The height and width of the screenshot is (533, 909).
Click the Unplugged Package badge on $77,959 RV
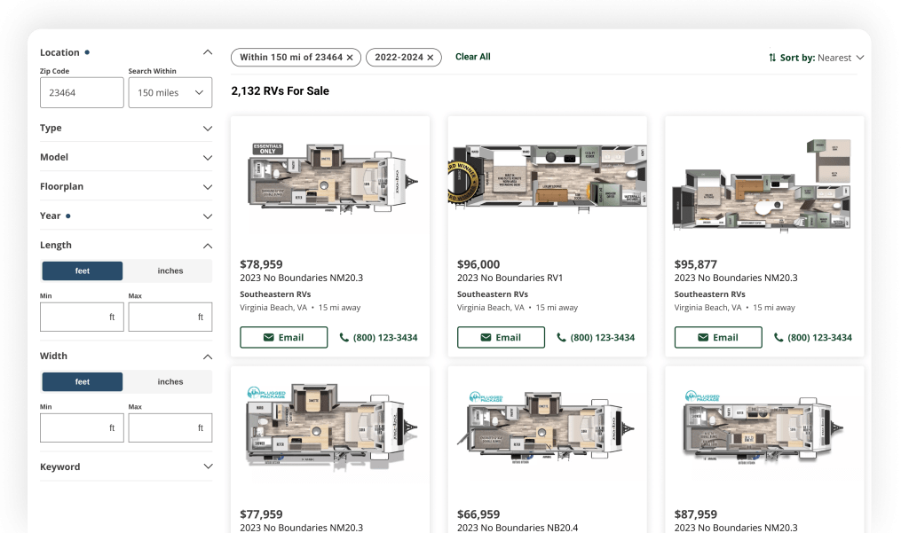pos(266,393)
